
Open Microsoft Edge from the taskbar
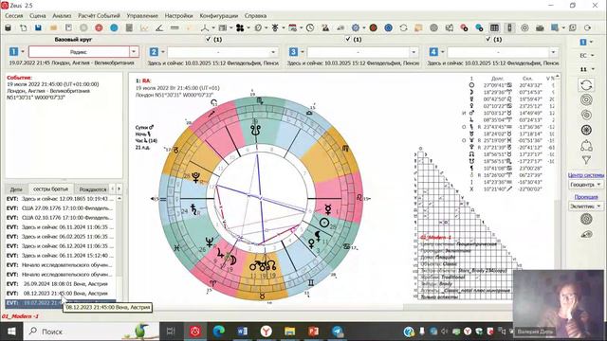219,332
